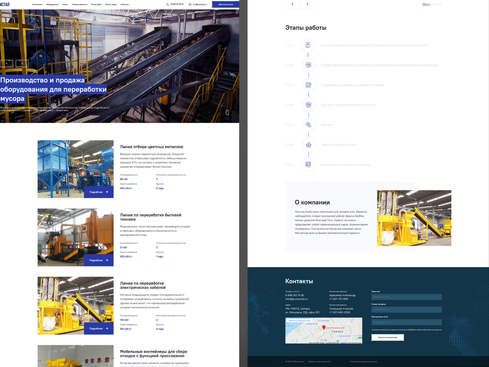Click the contact number +7-927-751-9115
The width and height of the screenshot is (489, 367).
[339, 299]
